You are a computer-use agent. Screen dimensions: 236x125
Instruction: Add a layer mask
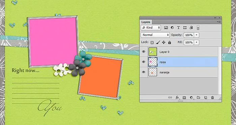(x=184, y=98)
